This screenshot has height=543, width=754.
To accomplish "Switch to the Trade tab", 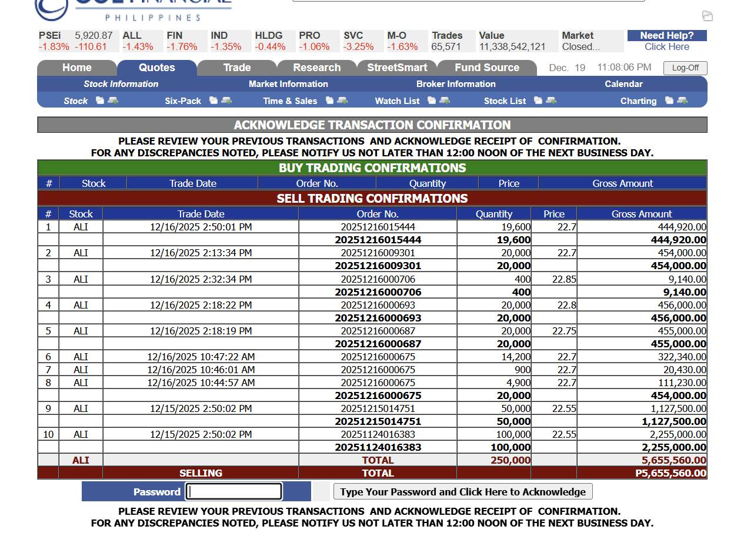I will (x=237, y=68).
